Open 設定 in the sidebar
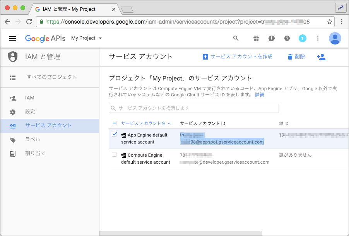The height and width of the screenshot is (236, 349). [x=50, y=112]
